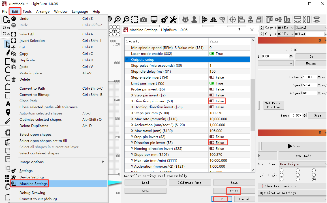Click the settings list vertical scrollbar thumb
Image resolution: width=327 pixels, height=203 pixels.
[x=253, y=105]
